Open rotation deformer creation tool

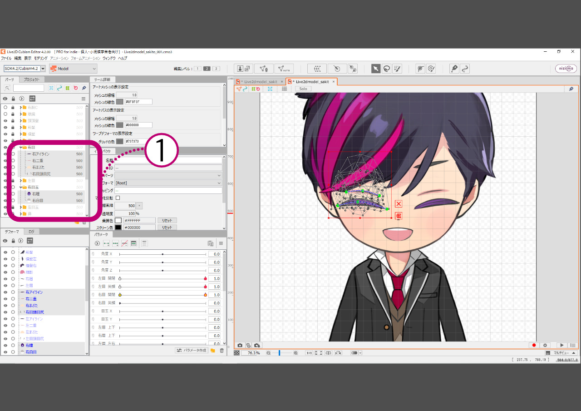[x=353, y=69]
